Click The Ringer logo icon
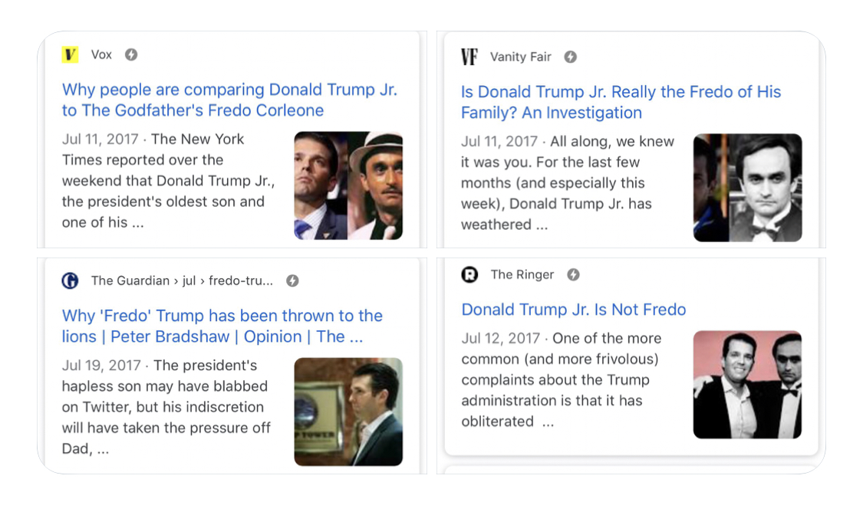 pyautogui.click(x=469, y=274)
